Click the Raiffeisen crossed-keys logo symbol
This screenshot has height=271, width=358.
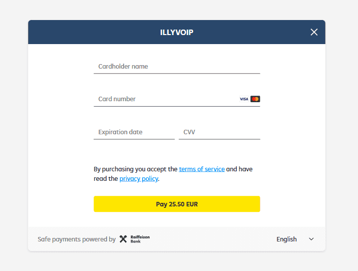point(123,239)
